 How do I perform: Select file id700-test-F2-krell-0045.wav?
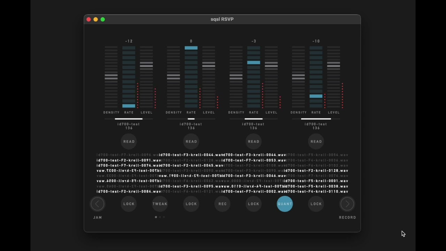point(191,165)
